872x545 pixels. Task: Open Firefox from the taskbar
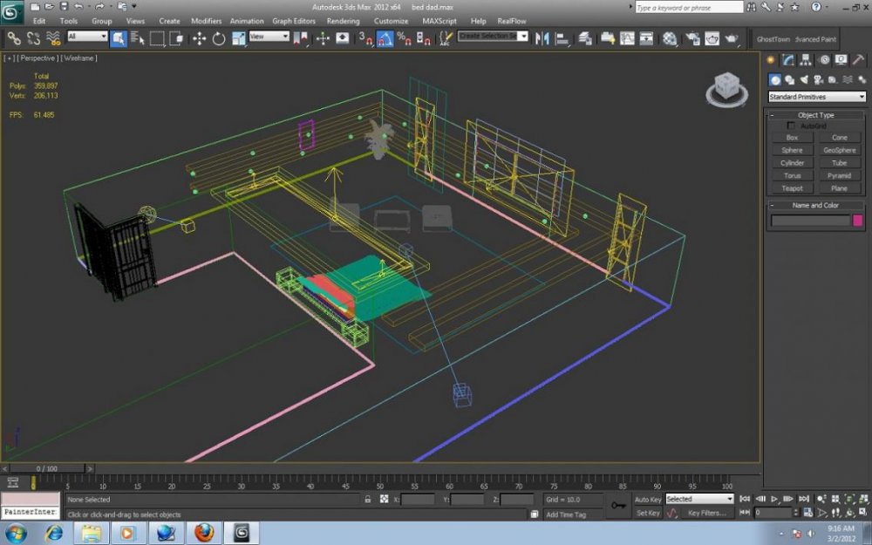point(204,532)
